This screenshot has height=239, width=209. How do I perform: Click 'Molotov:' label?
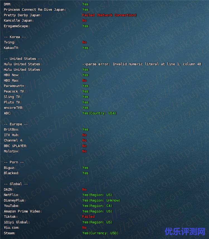click(12, 151)
